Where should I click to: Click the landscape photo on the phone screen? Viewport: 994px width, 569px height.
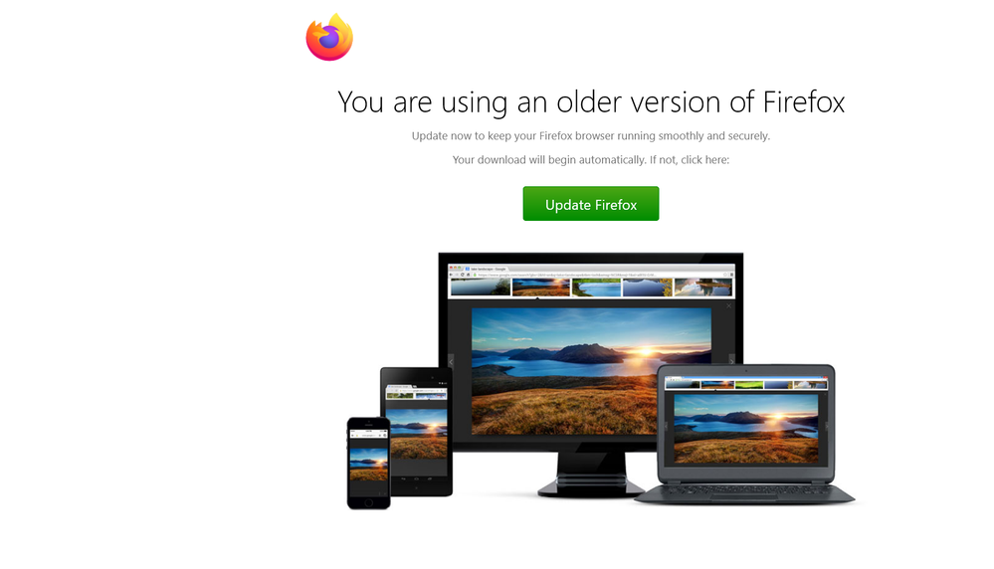[369, 465]
